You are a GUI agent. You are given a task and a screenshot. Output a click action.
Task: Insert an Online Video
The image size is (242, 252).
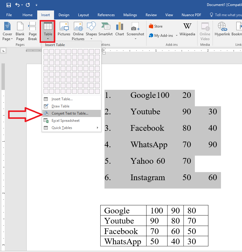pos(205,31)
